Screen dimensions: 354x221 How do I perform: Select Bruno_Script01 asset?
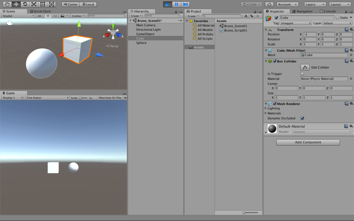tap(233, 30)
